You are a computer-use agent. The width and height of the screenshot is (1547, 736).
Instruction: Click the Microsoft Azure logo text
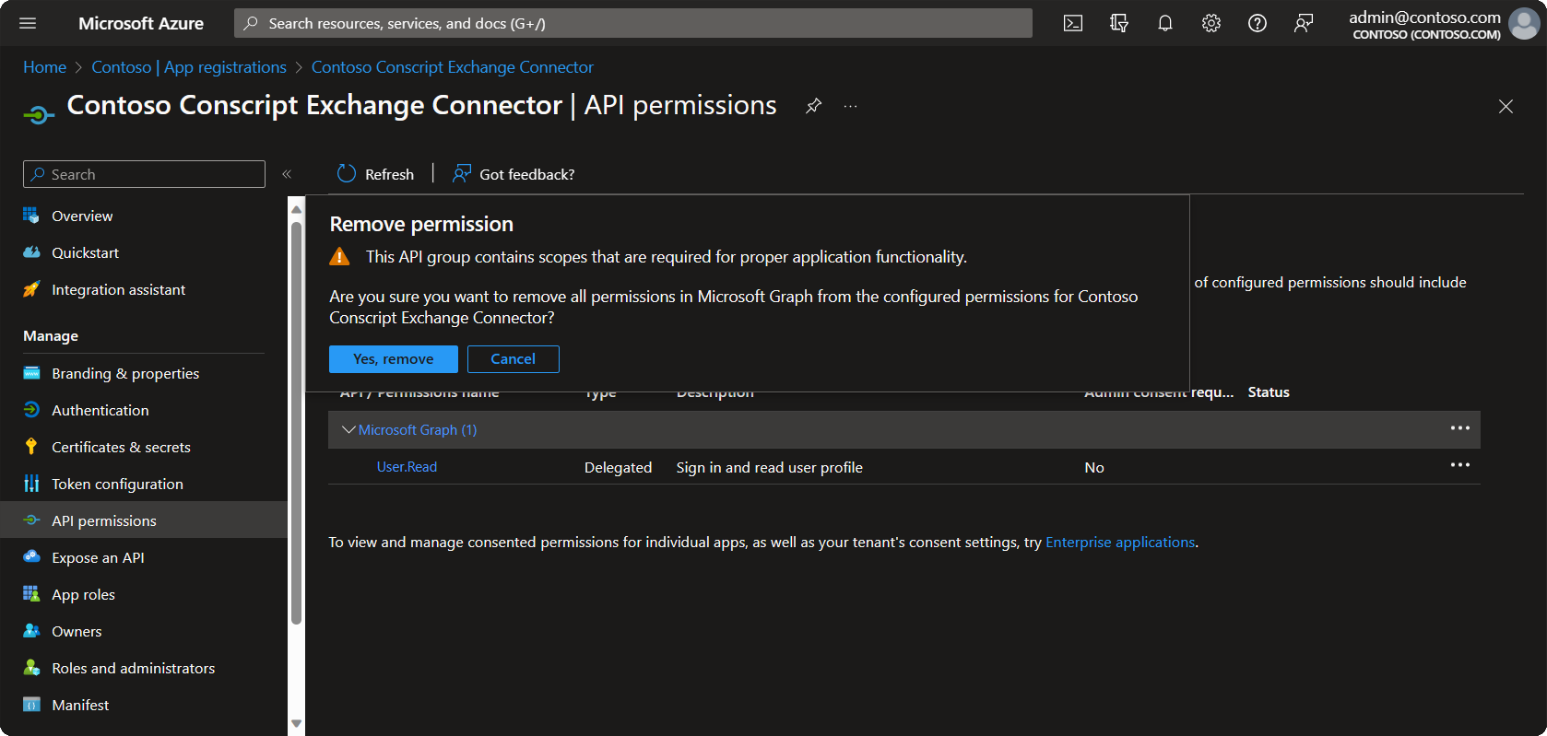click(141, 23)
